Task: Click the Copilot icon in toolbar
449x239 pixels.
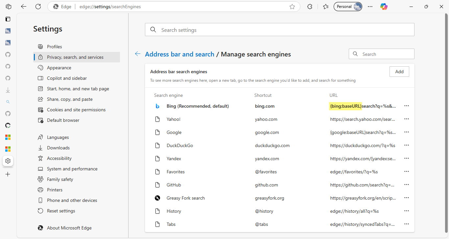Action: click(384, 7)
